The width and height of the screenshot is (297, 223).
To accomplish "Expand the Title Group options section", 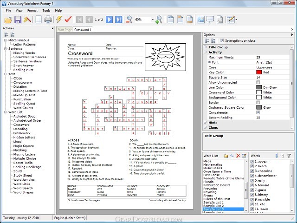I will pos(205,47).
